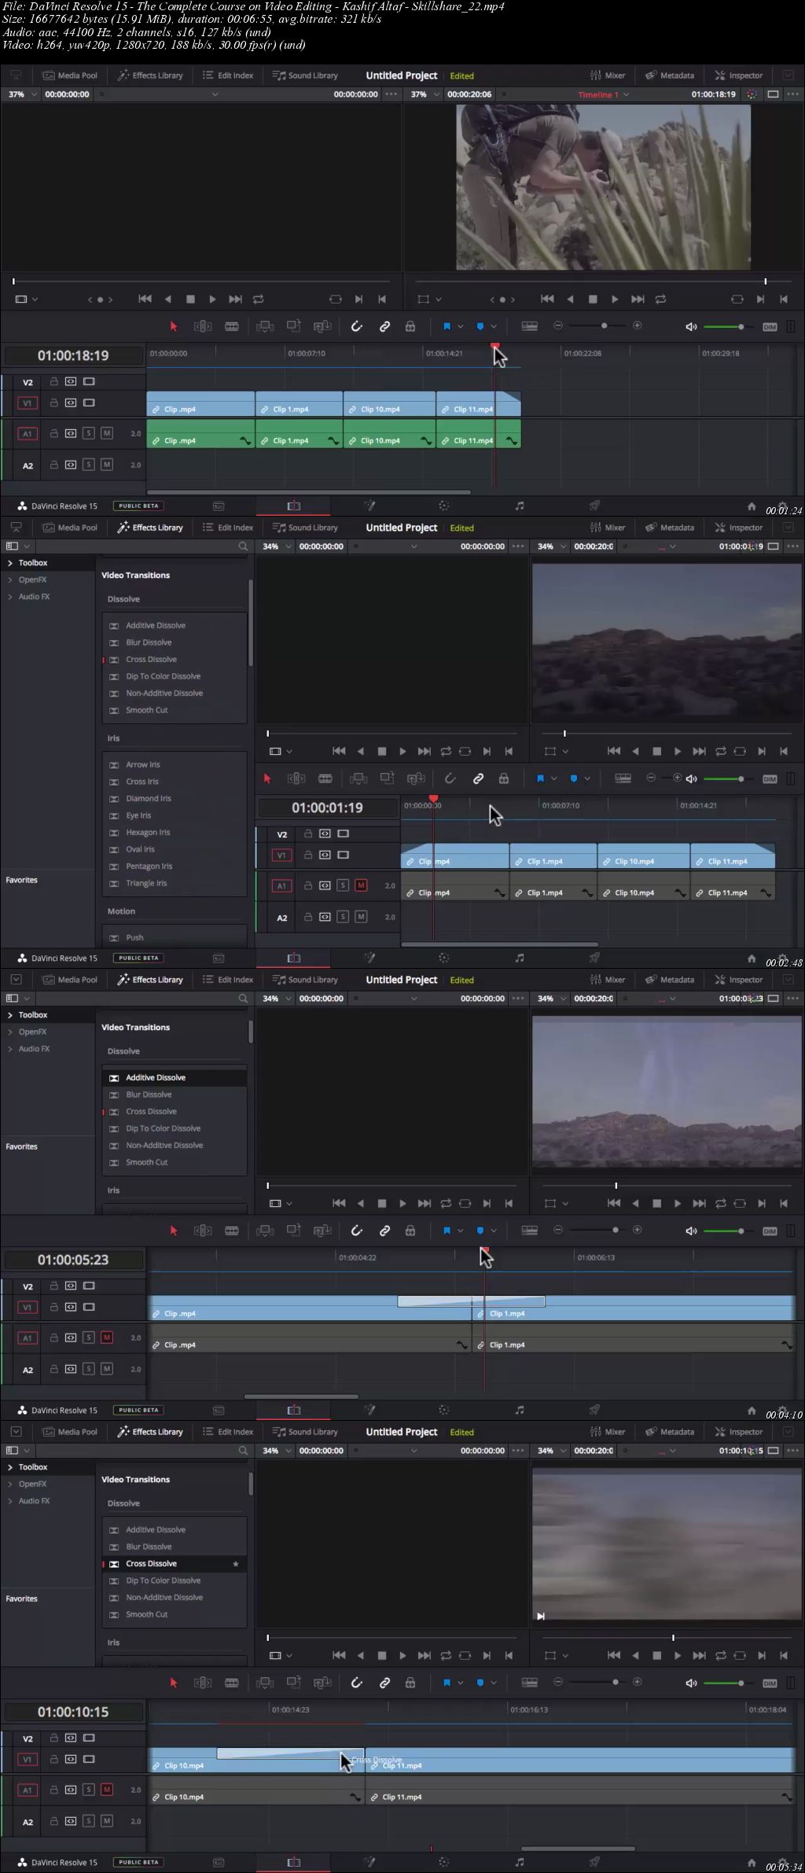Viewport: 805px width, 1873px height.
Task: Open Color page tab in second frame
Action: pos(443,959)
